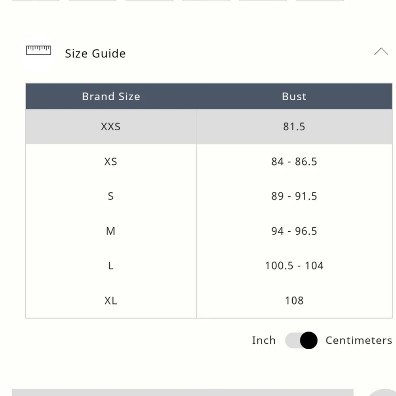Select the M brand size cell
This screenshot has height=396, width=396.
click(111, 231)
